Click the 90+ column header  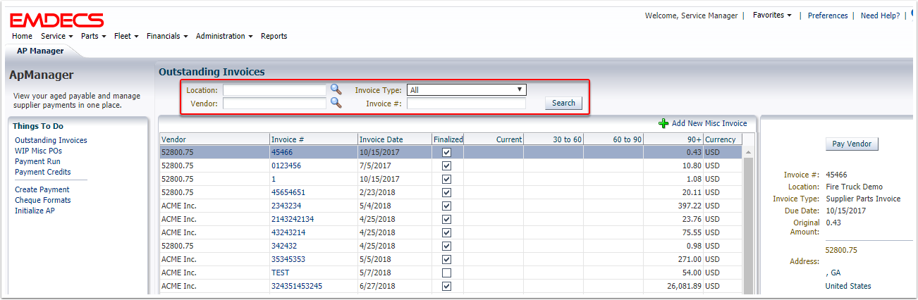673,139
